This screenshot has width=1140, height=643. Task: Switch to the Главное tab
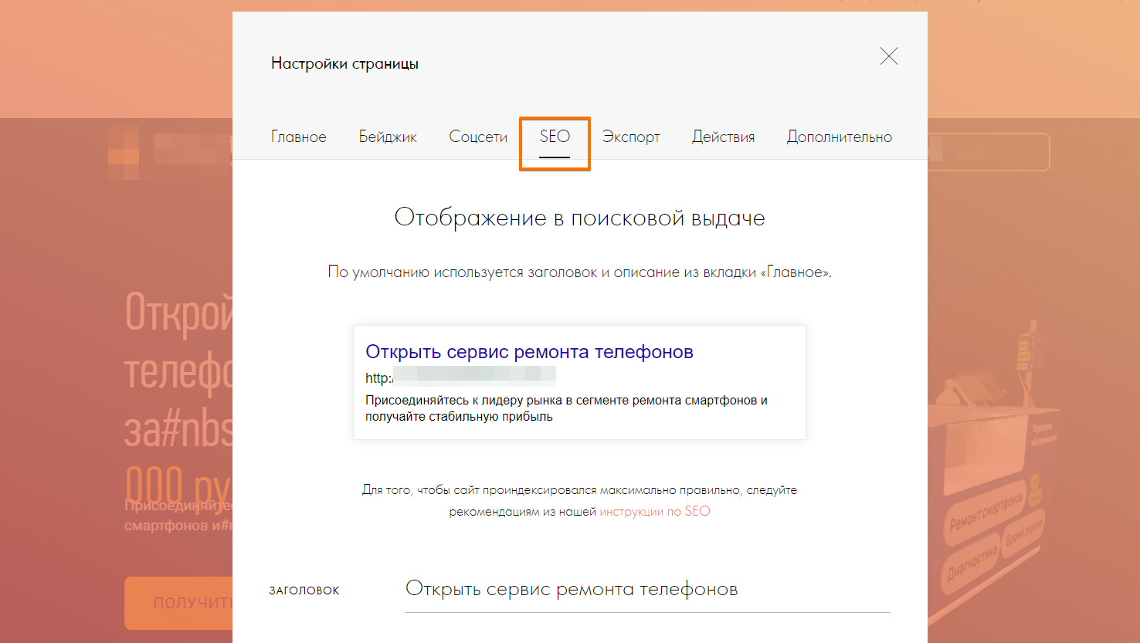[298, 137]
